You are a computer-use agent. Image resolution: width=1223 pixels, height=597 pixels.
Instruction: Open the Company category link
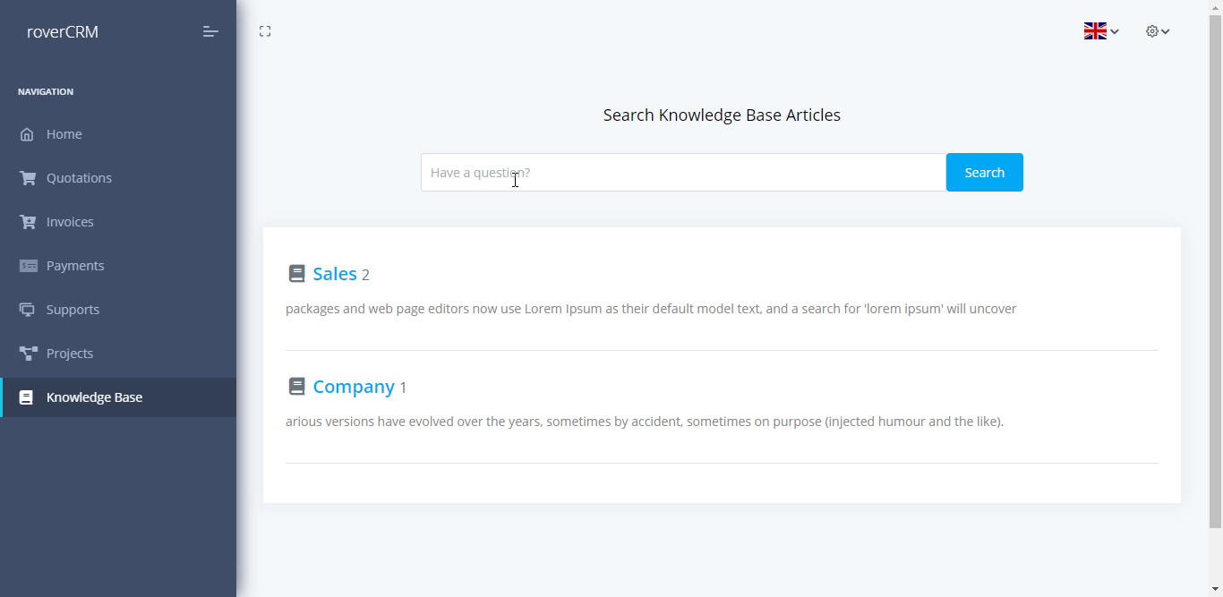354,387
